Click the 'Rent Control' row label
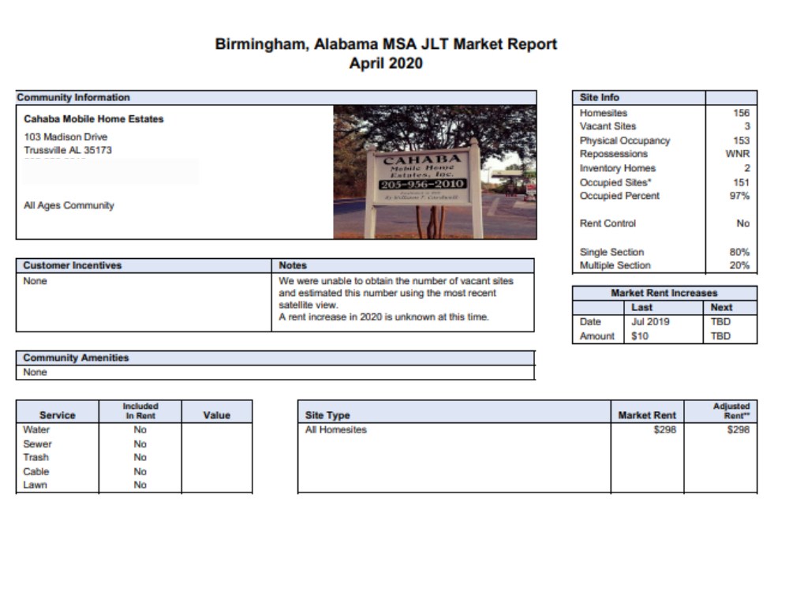Viewport: 789px width, 592px height. click(x=608, y=223)
